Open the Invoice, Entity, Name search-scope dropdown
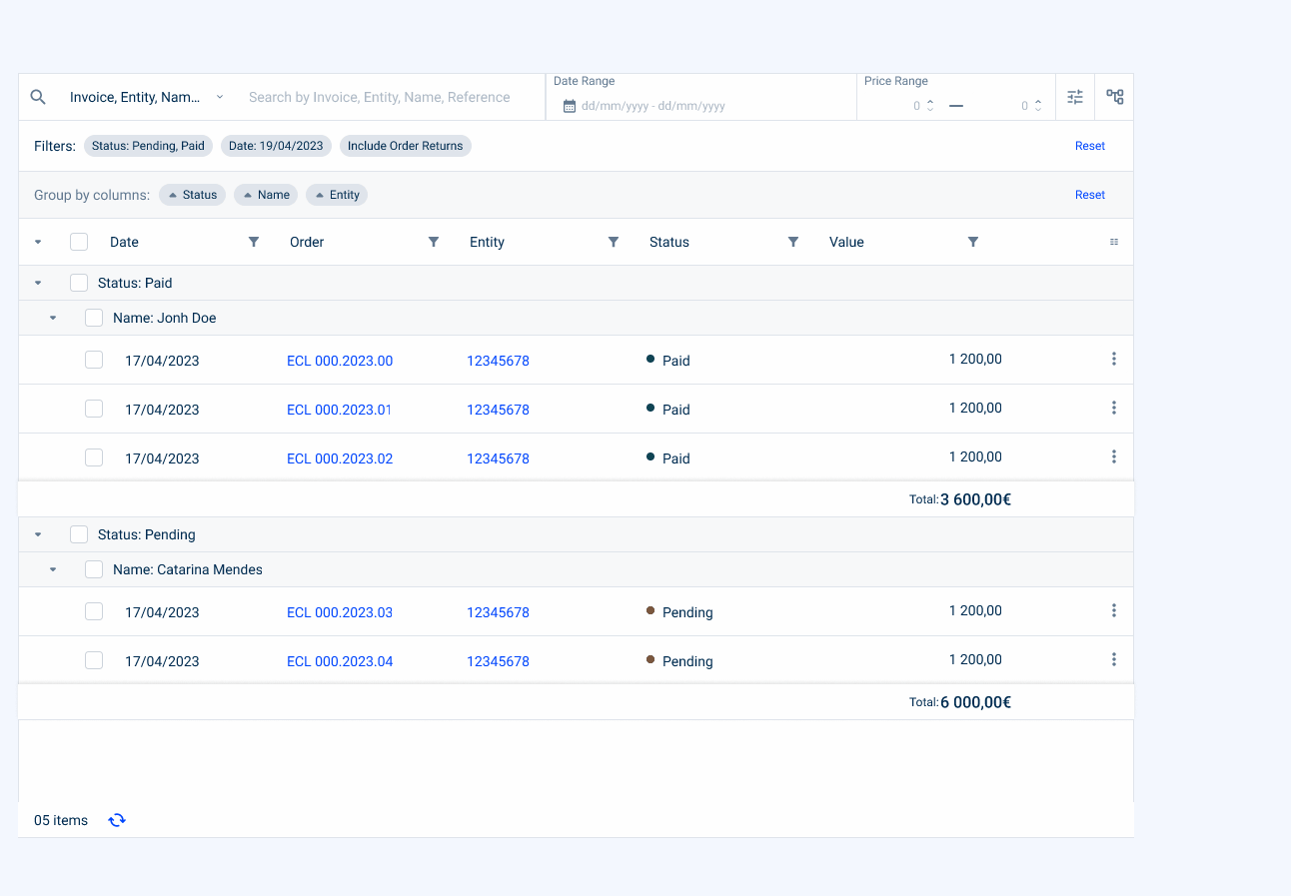Viewport: 1291px width, 896px height. pyautogui.click(x=146, y=97)
